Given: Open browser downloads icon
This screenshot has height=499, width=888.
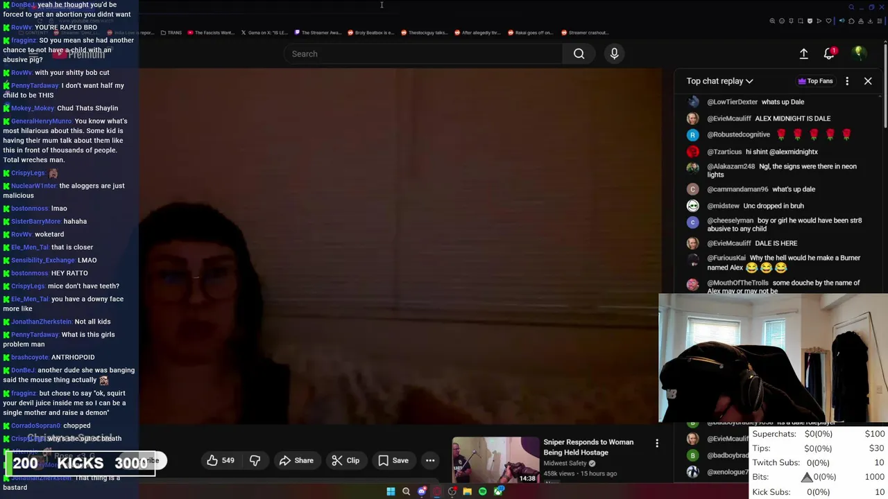Looking at the screenshot, I should [x=870, y=21].
